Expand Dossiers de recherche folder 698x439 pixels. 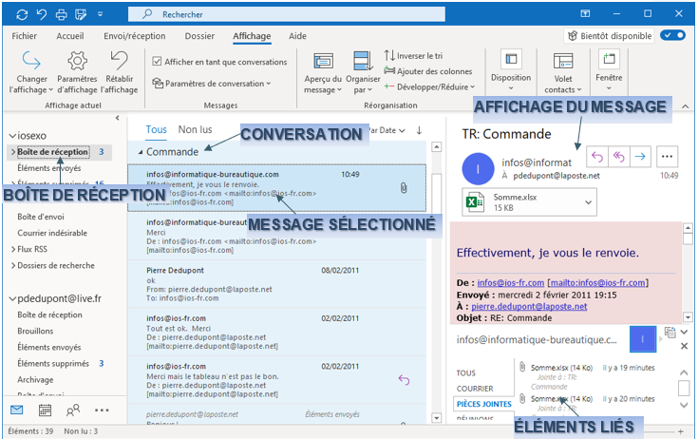[13, 266]
